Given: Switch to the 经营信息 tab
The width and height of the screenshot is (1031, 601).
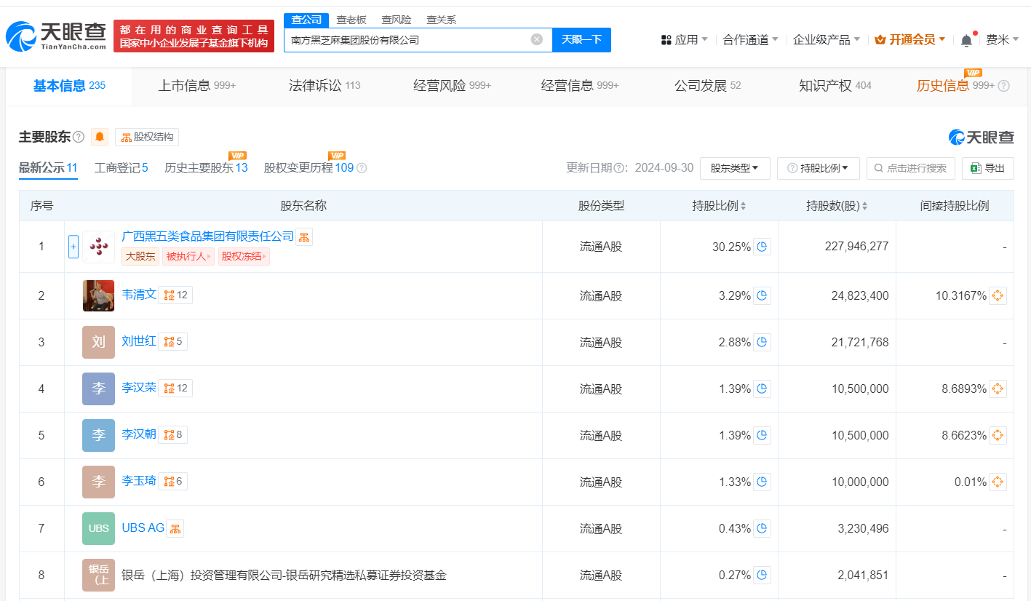Looking at the screenshot, I should (x=580, y=86).
